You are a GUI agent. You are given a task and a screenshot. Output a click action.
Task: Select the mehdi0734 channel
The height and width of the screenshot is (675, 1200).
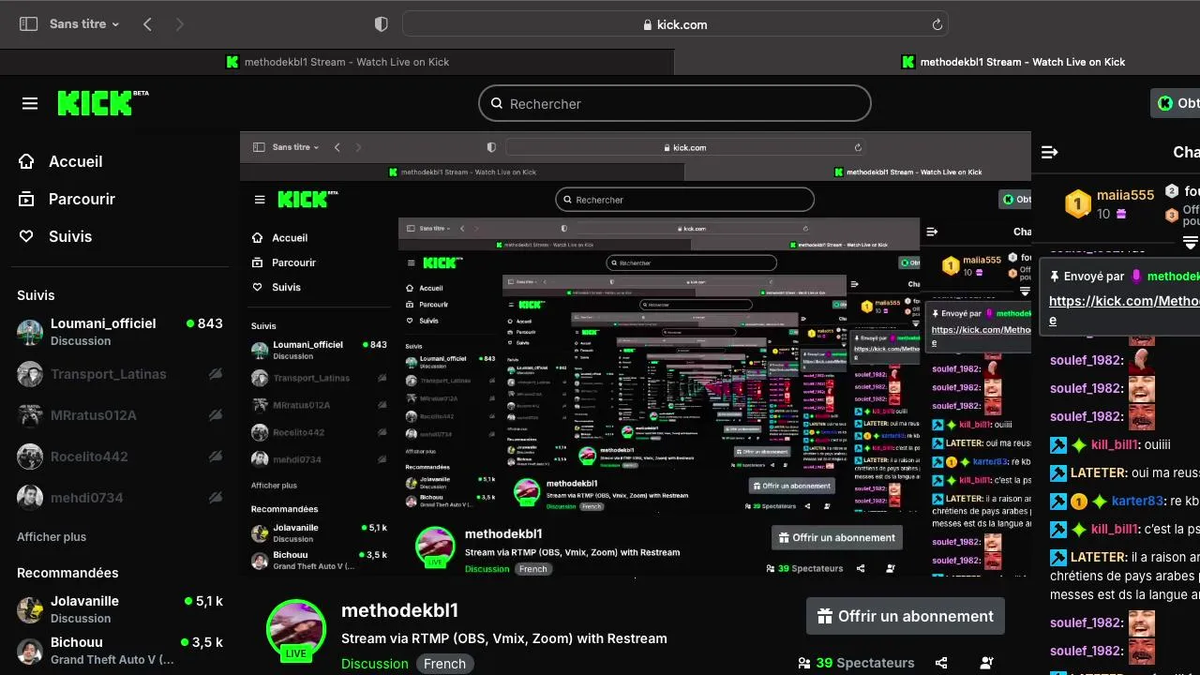point(120,498)
